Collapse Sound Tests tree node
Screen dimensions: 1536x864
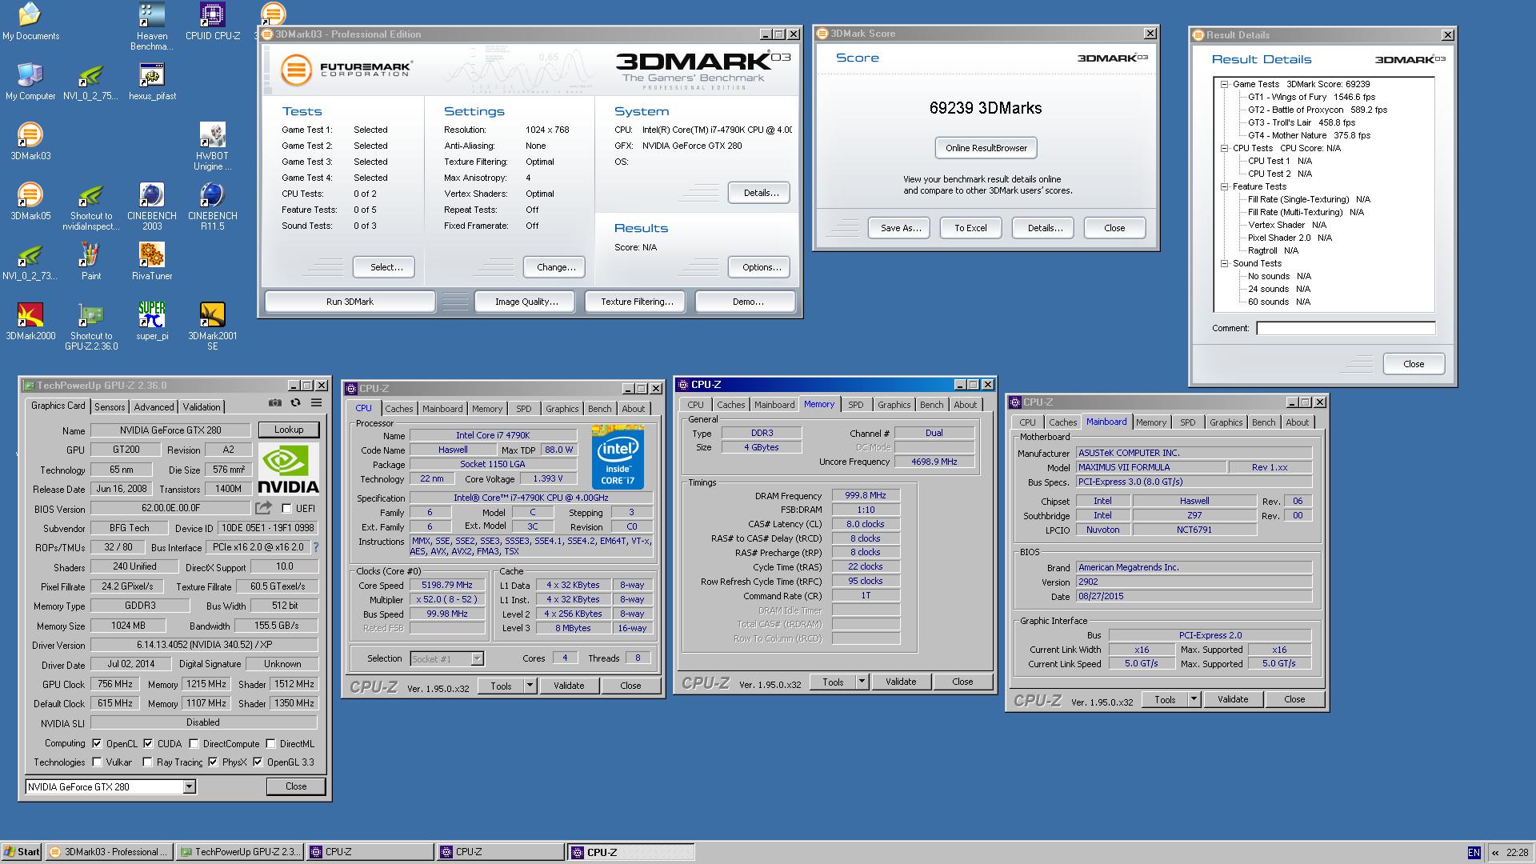tap(1224, 263)
